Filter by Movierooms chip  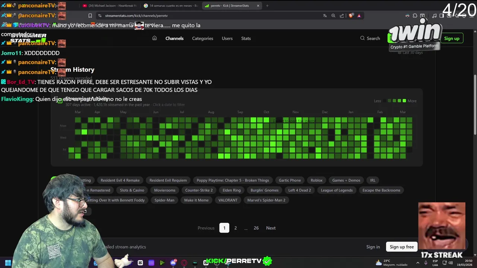coord(165,190)
